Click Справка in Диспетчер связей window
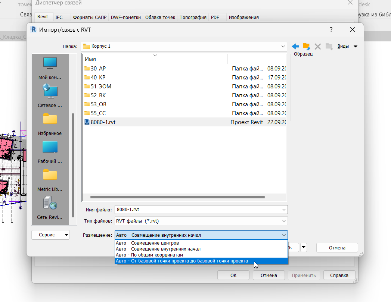Image resolution: width=391 pixels, height=302 pixels. coord(339,276)
